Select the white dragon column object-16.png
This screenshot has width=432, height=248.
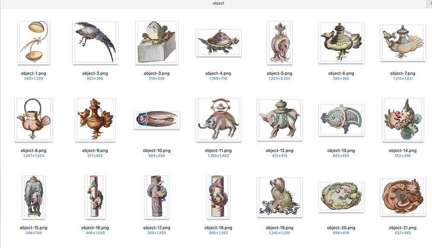pos(95,197)
